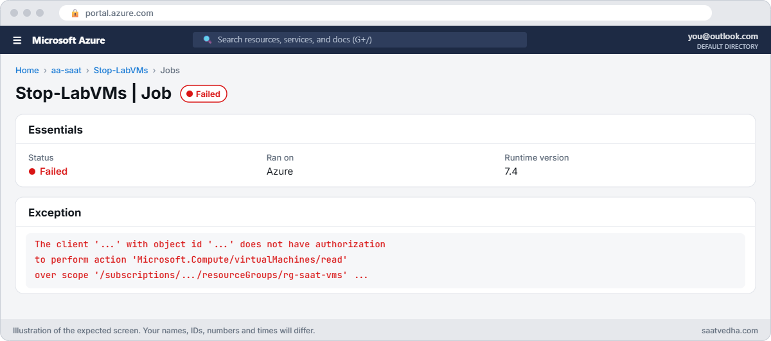Click the Exception section heading
The image size is (771, 341).
click(55, 213)
